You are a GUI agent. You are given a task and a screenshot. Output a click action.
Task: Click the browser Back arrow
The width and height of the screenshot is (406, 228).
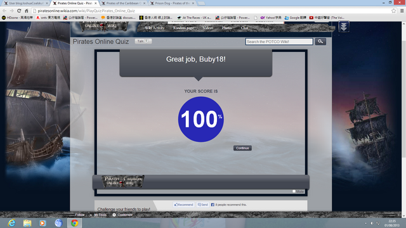click(x=4, y=11)
